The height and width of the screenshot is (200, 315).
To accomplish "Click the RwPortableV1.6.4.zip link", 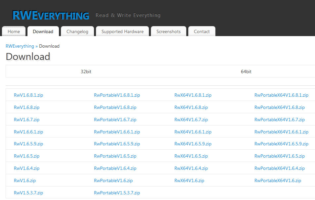I will coord(115,168).
